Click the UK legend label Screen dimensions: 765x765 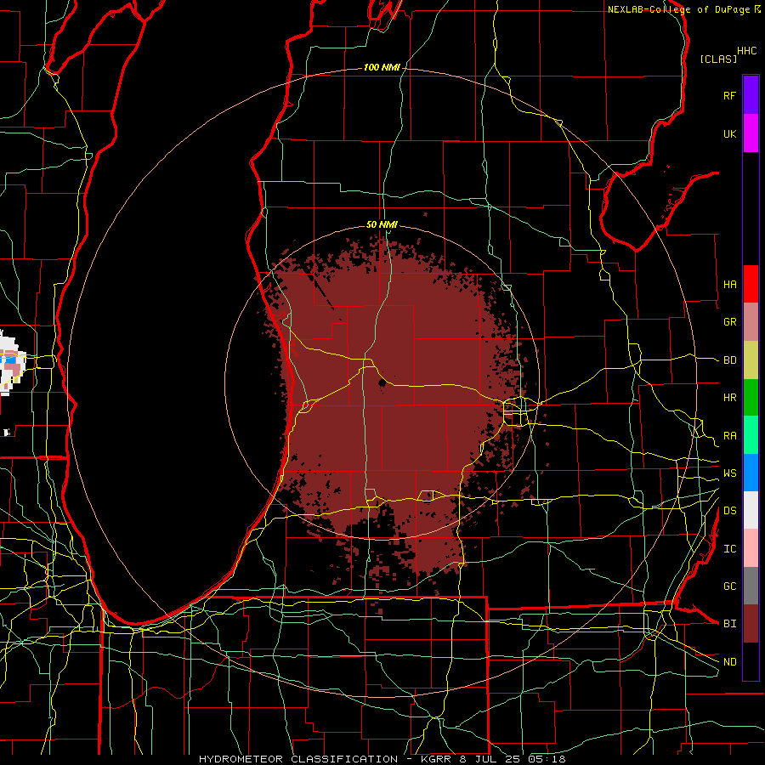[x=729, y=133]
